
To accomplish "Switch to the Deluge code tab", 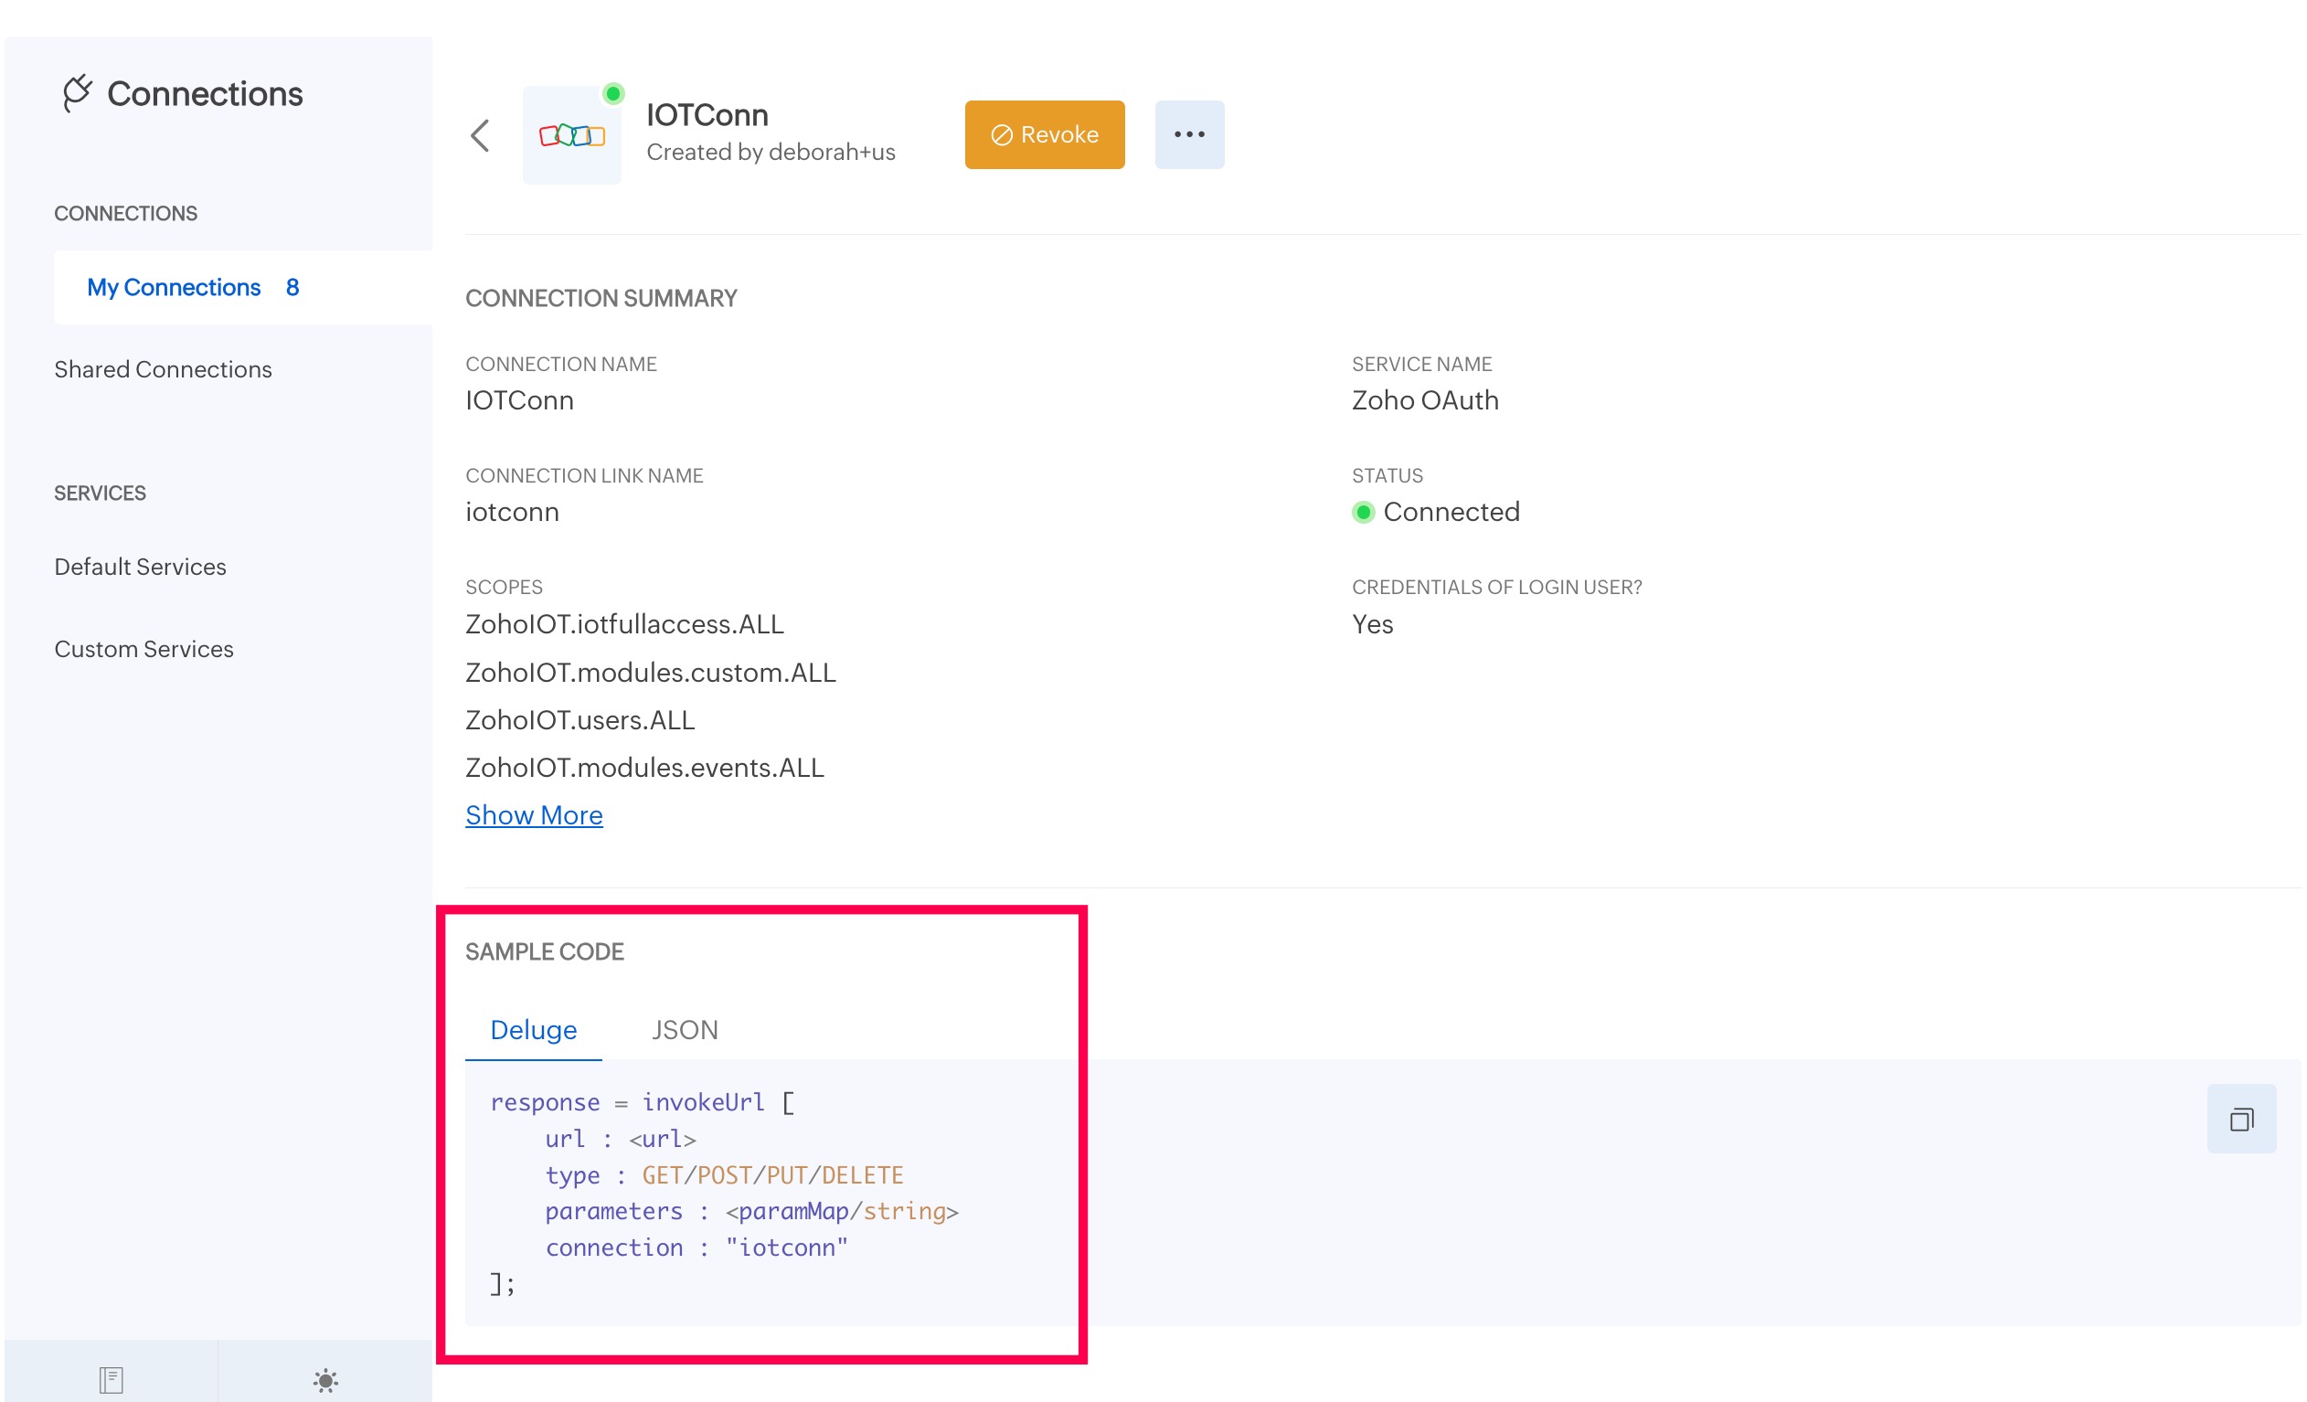I will tap(533, 1029).
